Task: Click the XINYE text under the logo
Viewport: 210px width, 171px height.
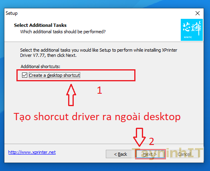Action: (x=188, y=37)
